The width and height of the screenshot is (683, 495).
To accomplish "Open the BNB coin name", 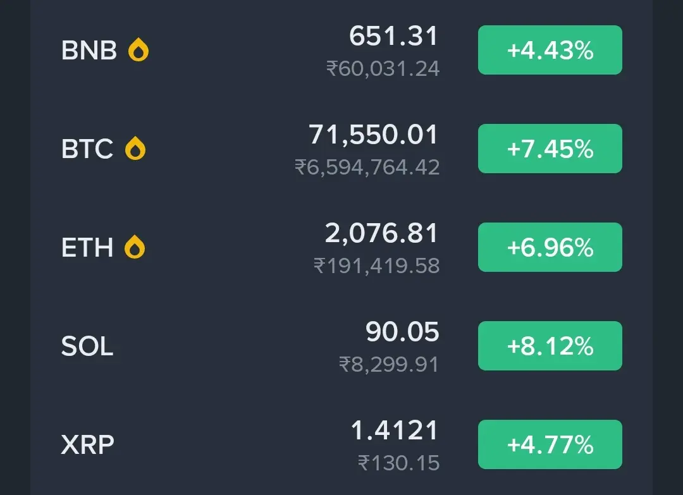I will [89, 50].
